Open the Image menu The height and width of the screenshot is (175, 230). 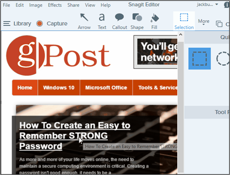point(35,5)
